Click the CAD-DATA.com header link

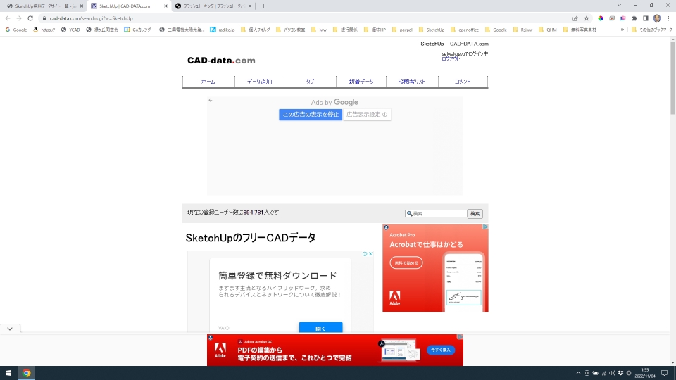point(469,44)
